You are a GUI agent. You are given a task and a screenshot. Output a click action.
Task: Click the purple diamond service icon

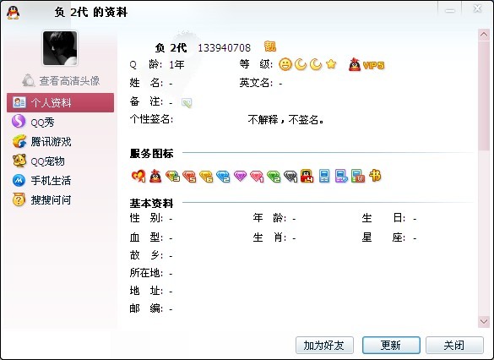(240, 177)
